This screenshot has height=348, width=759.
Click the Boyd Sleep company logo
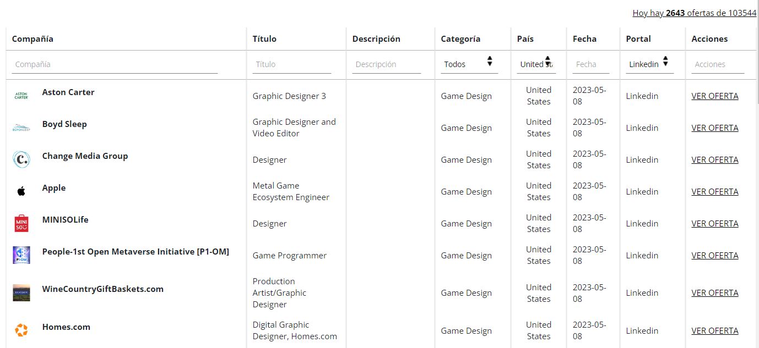(21, 128)
